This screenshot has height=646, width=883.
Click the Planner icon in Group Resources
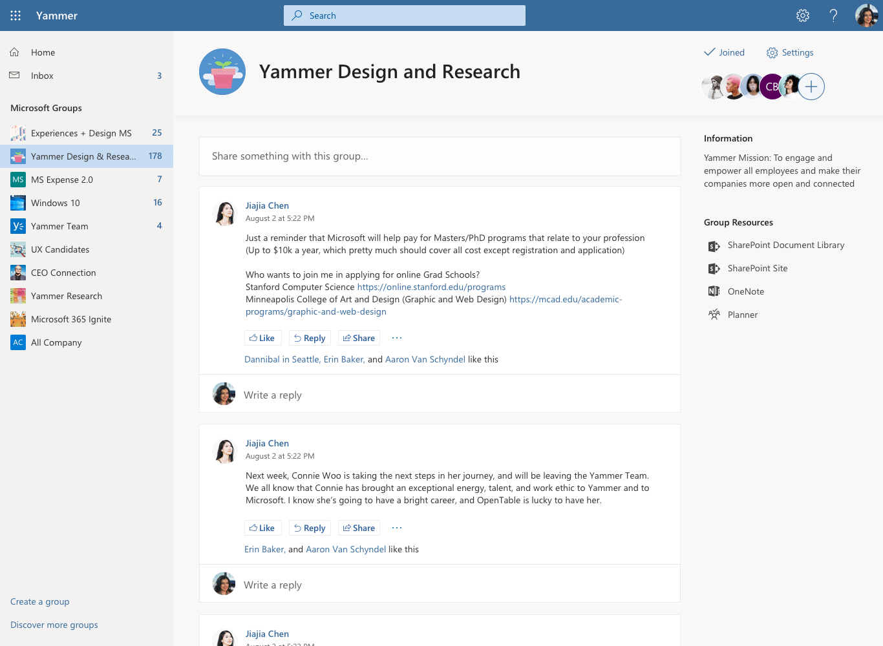point(714,315)
